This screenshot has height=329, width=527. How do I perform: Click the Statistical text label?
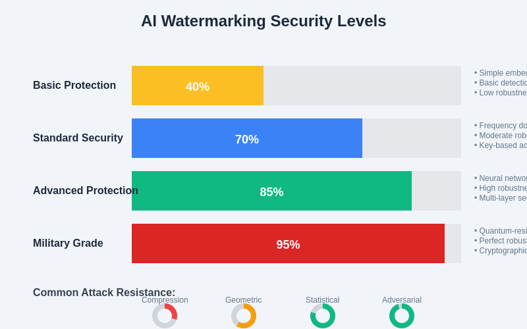[323, 300]
